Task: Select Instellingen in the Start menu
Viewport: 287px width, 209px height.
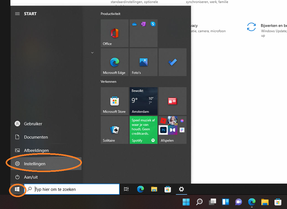Action: [35, 164]
